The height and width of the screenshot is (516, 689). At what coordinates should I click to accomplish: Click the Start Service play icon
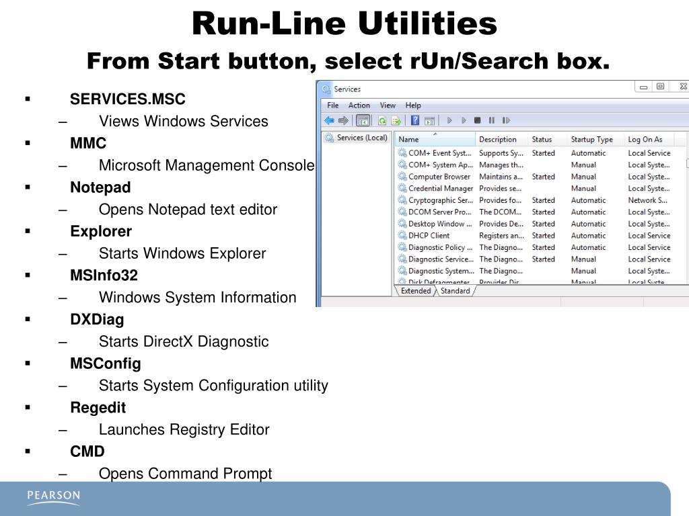(449, 120)
